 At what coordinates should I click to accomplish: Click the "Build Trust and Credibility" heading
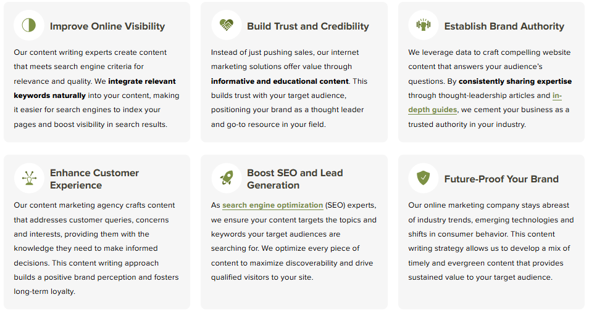click(x=307, y=26)
